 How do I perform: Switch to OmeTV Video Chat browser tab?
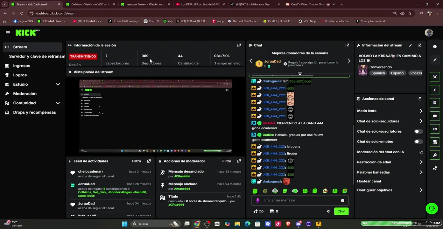[309, 4]
